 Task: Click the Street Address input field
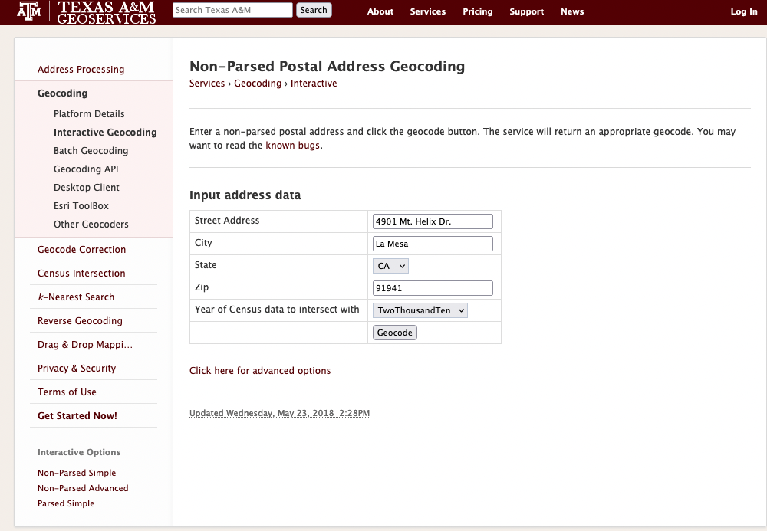pos(433,221)
